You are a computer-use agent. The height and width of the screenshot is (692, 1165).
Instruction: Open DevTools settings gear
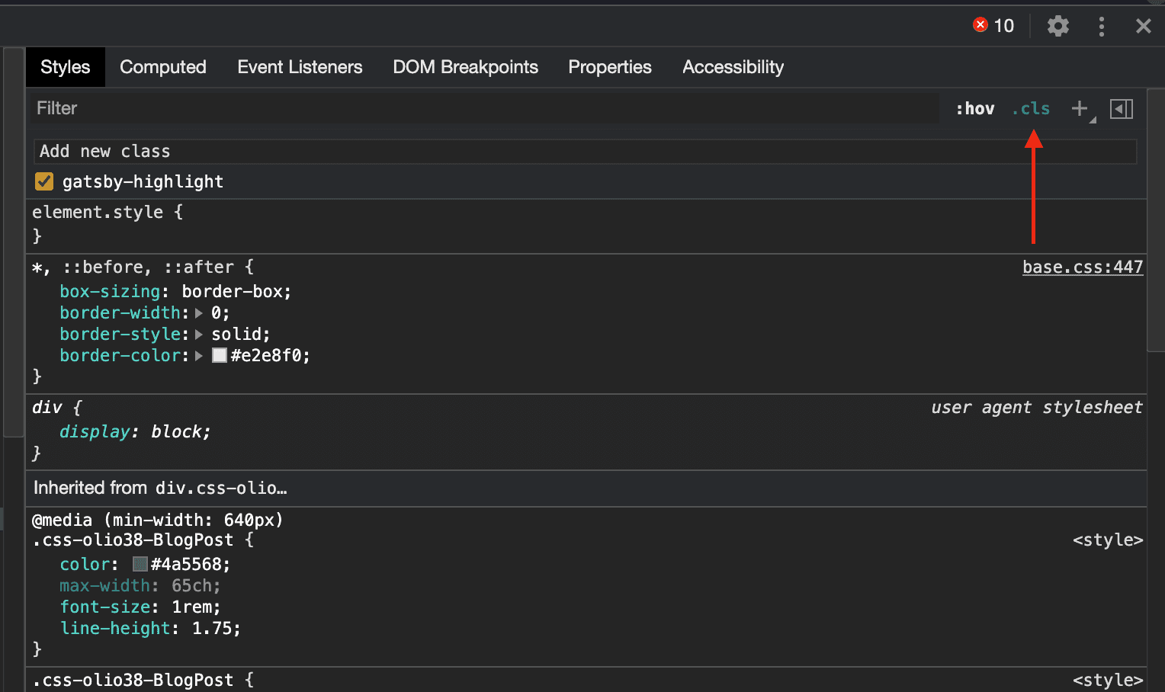[x=1057, y=27]
